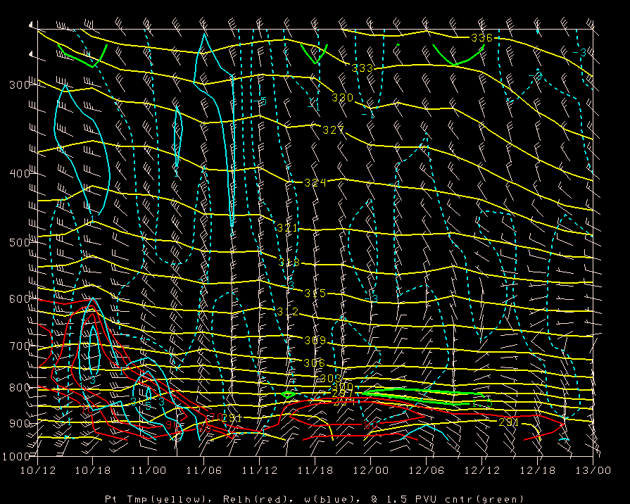Select the 11/00 time axis label
Screen dimensions: 630x504
(x=148, y=468)
